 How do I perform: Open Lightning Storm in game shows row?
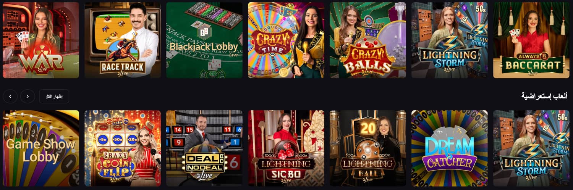[531, 148]
